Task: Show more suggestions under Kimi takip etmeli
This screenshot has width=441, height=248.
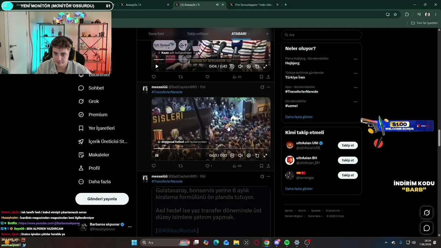Action: coord(299,189)
